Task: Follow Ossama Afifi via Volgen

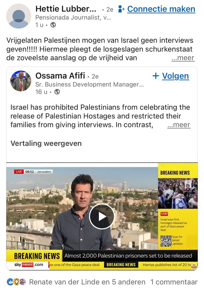Action: click(175, 76)
